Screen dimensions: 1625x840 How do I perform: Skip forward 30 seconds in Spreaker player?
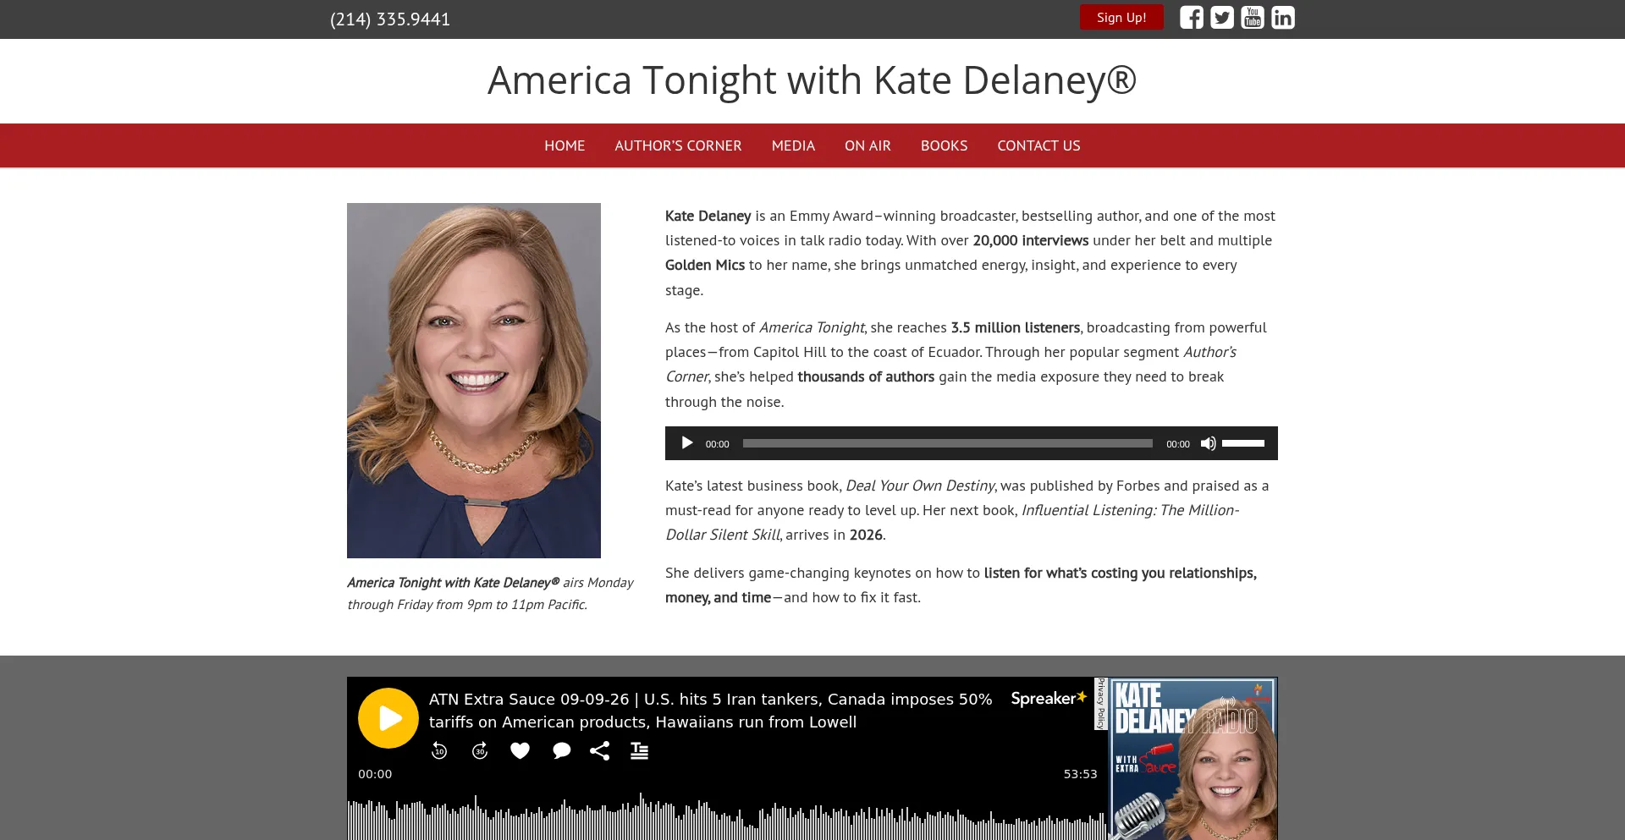(480, 750)
